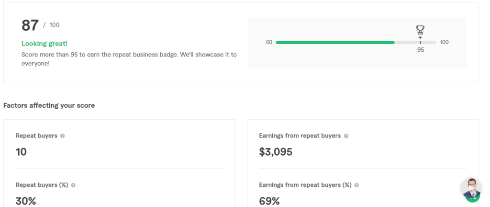Click the "Factors affecting your score" heading
490x207 pixels.
click(49, 105)
